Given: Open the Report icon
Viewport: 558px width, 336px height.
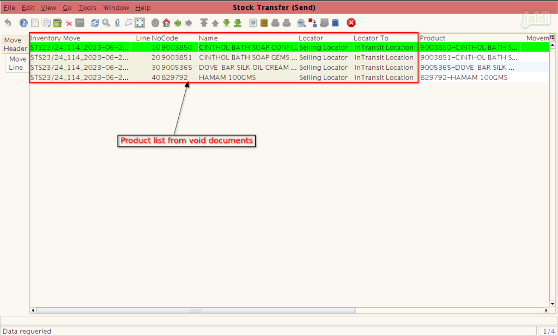Looking at the screenshot, I should [x=253, y=23].
